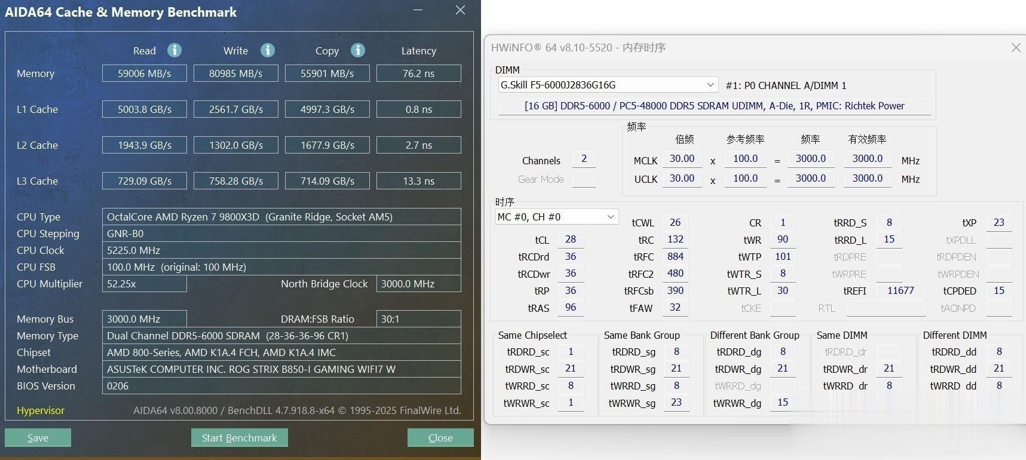This screenshot has height=460, width=1026.
Task: Select the BIOS Version value 0206
Action: pyautogui.click(x=281, y=386)
